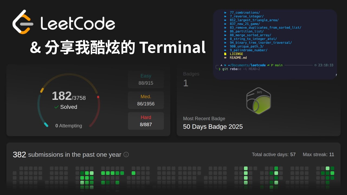Click the 'main' branch name in prompt

click(x=279, y=65)
